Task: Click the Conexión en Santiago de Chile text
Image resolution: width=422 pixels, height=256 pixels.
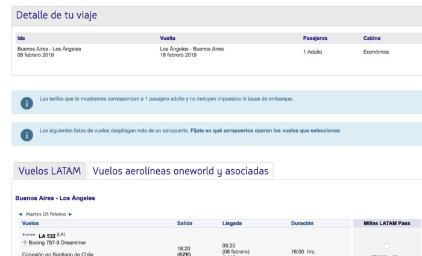Action: [57, 253]
